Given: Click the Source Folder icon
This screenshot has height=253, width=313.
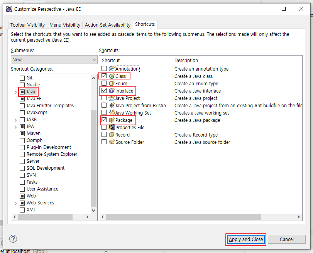Looking at the screenshot, I should pos(112,142).
